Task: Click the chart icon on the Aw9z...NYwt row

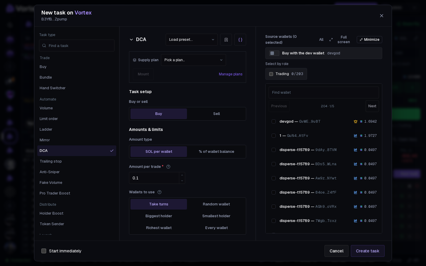Action: coord(356,178)
